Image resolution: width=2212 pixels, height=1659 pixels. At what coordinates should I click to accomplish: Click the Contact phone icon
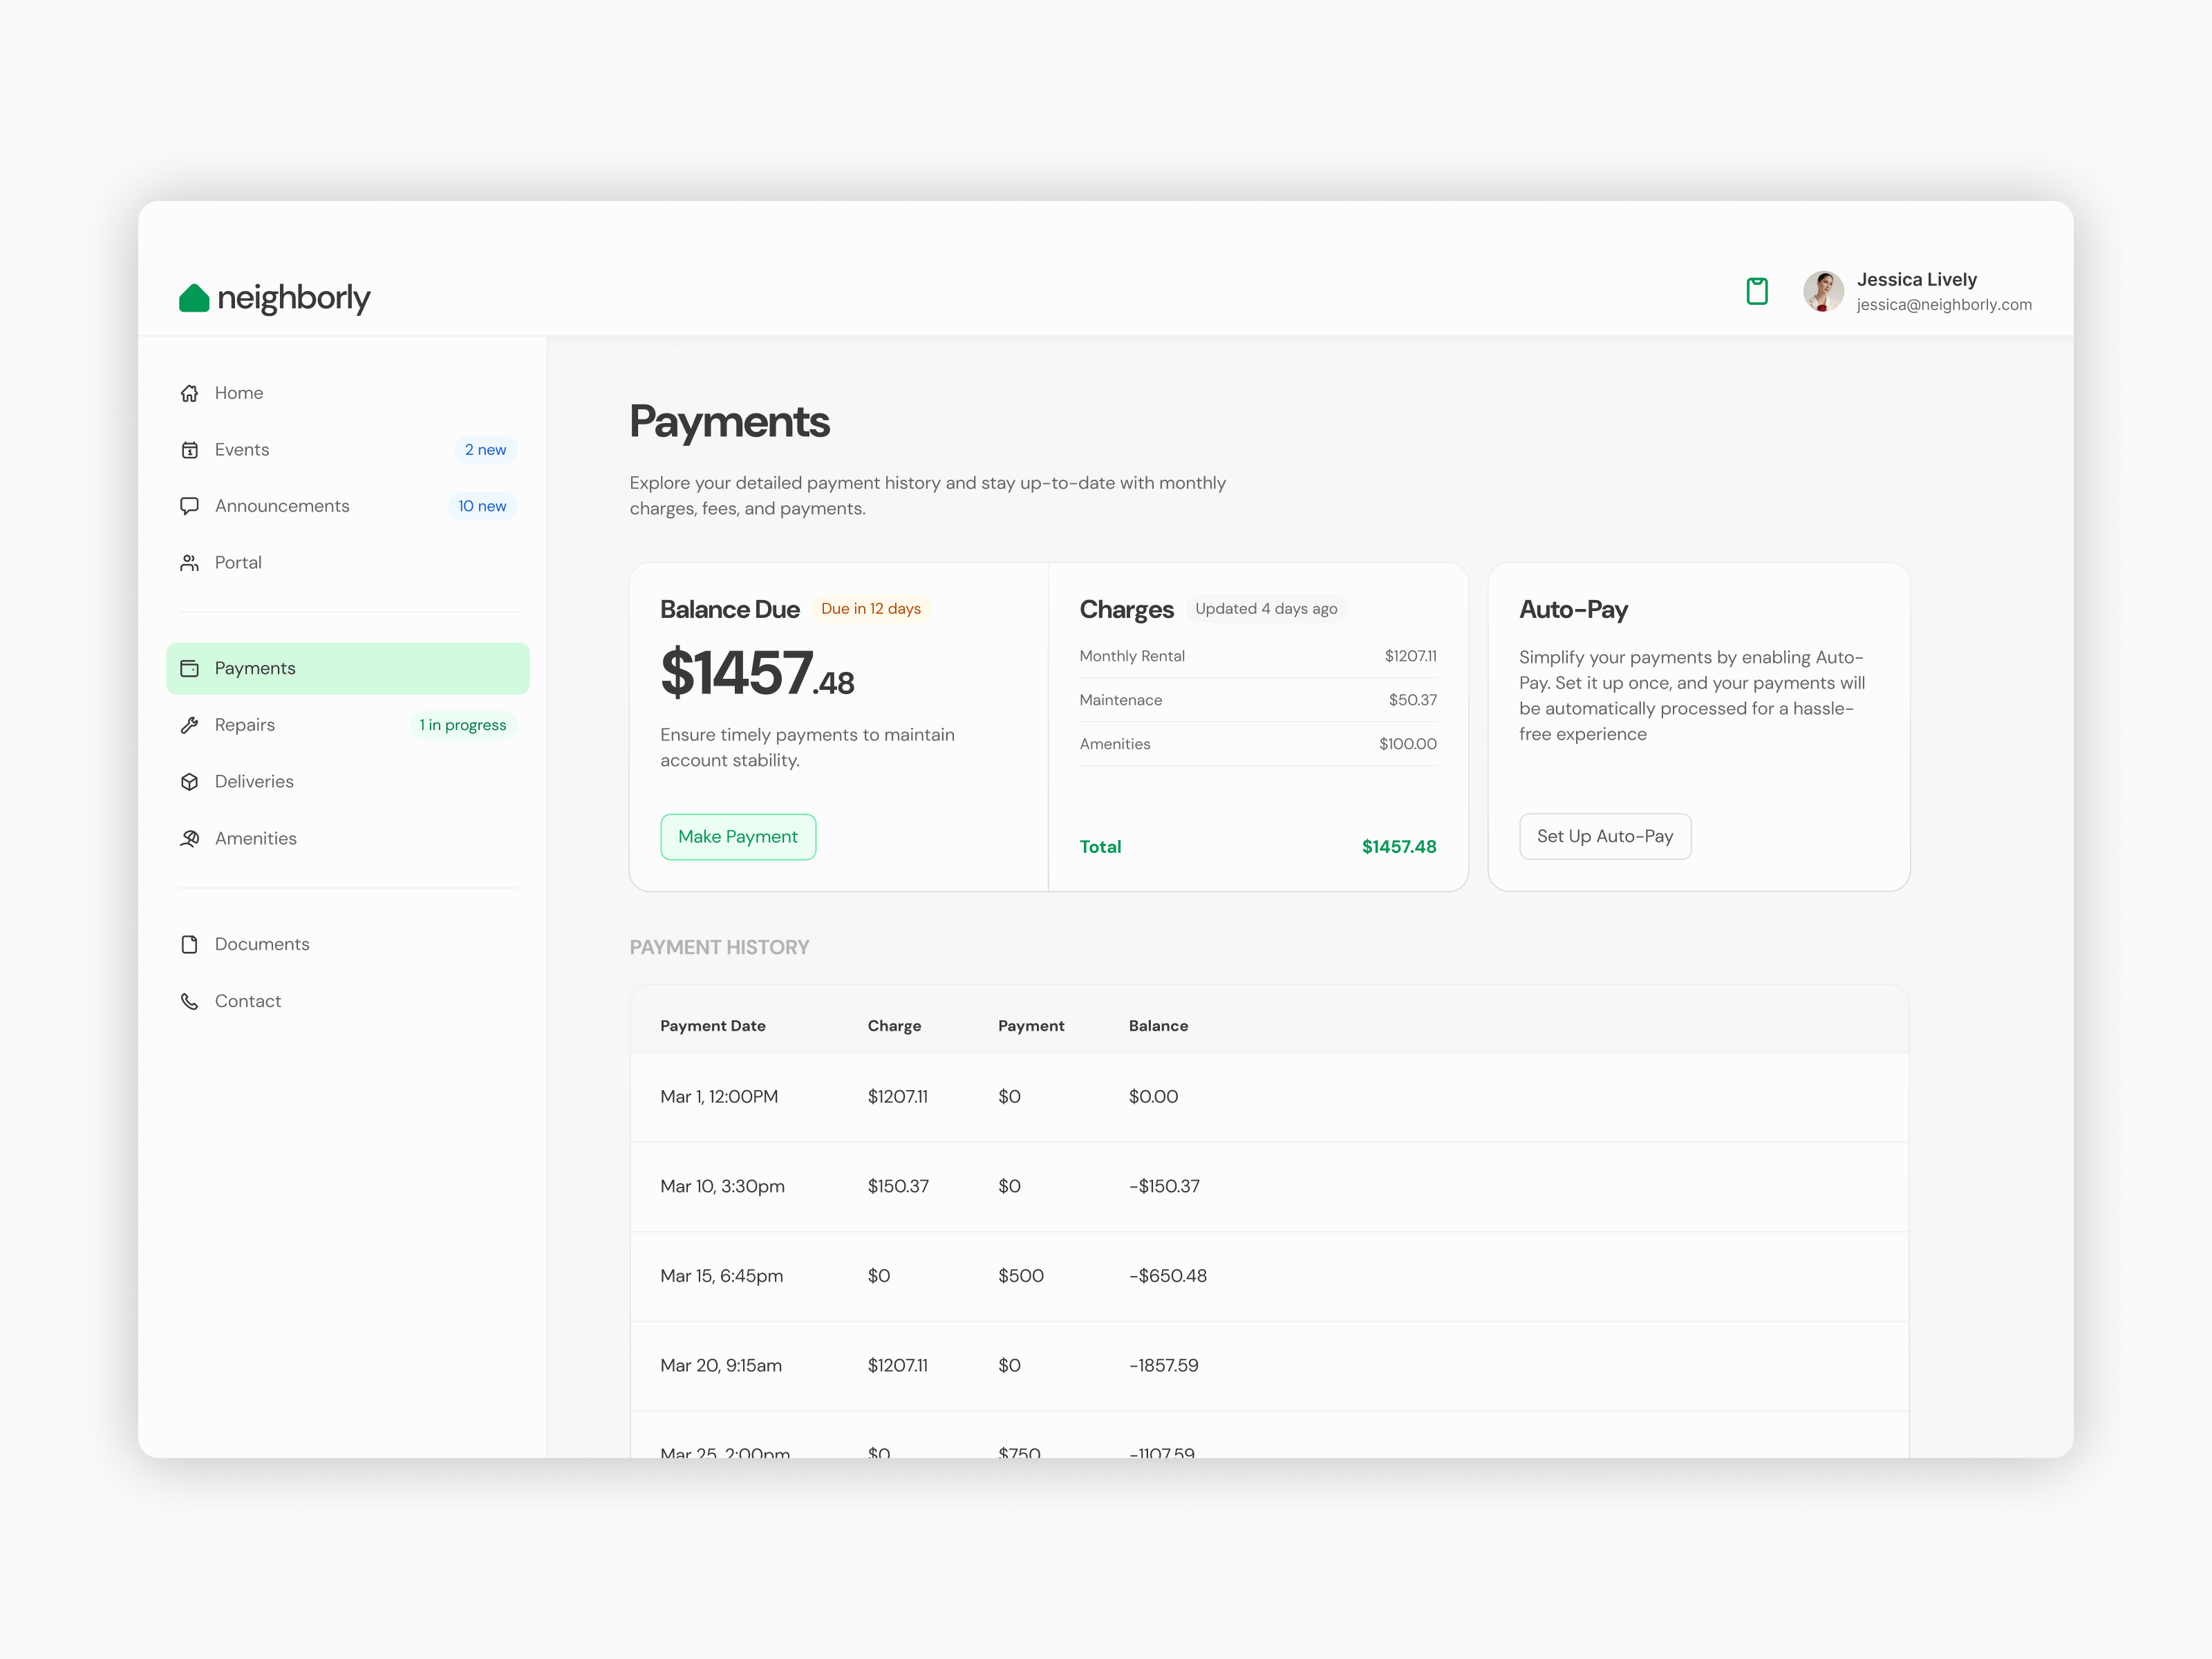(x=190, y=1001)
